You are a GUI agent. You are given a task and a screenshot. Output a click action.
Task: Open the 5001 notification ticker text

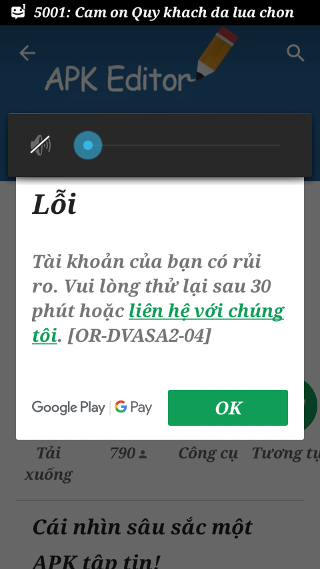click(x=164, y=13)
